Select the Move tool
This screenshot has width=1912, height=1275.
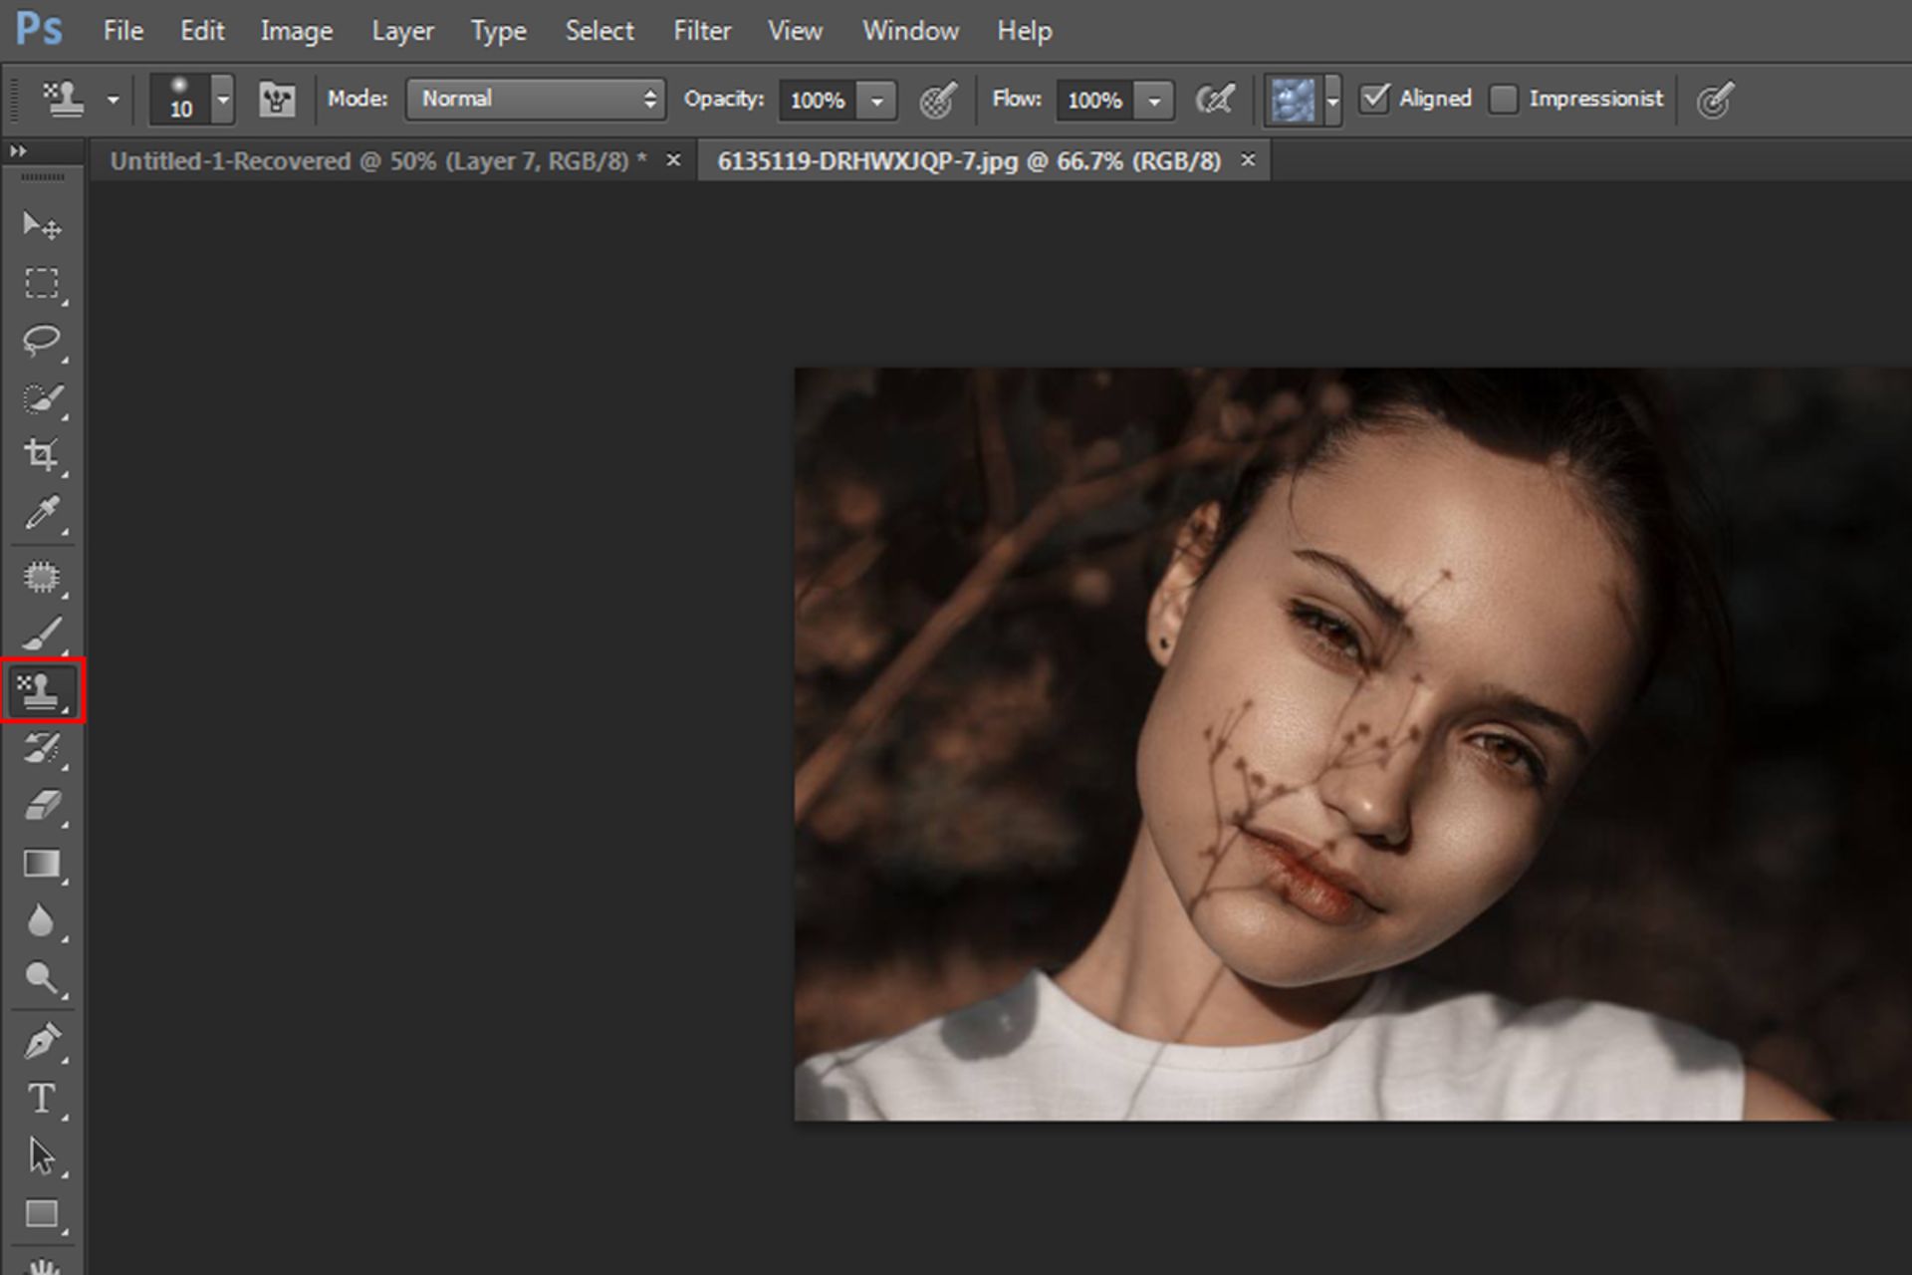click(42, 226)
